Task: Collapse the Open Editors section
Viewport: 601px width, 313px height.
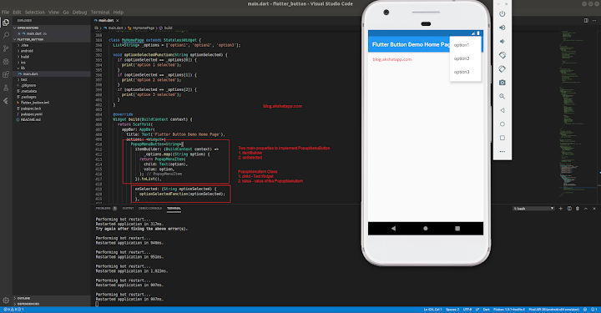Action: click(28, 28)
